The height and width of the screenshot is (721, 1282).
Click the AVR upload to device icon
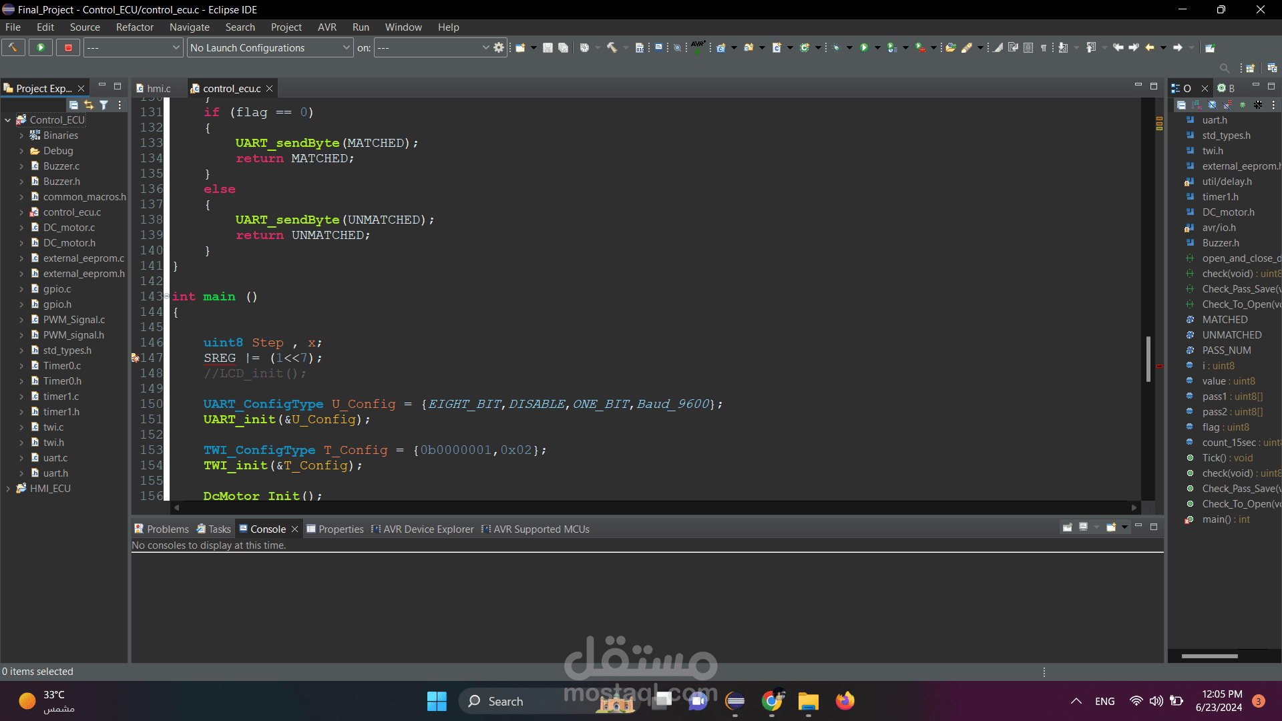[x=698, y=47]
